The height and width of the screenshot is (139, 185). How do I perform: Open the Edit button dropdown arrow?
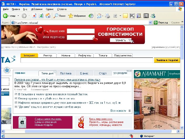[120, 16]
